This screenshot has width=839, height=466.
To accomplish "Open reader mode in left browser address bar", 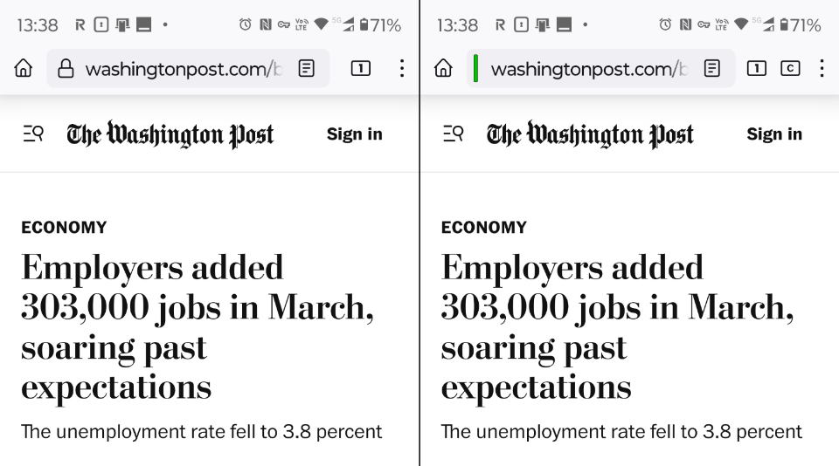I will [306, 69].
